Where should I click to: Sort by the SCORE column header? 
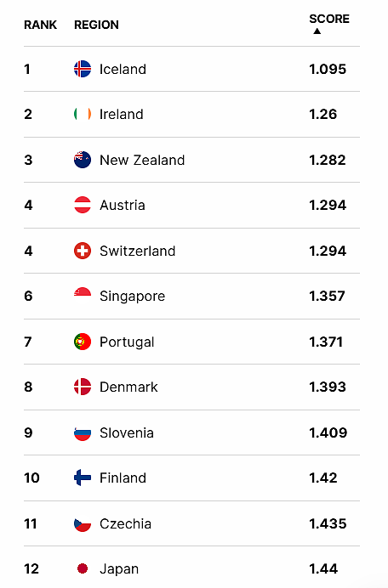(x=329, y=19)
